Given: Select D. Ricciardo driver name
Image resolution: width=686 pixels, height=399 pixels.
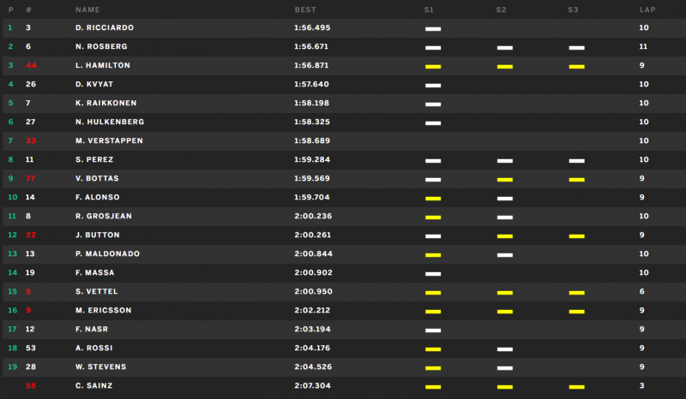Looking at the screenshot, I should [105, 27].
